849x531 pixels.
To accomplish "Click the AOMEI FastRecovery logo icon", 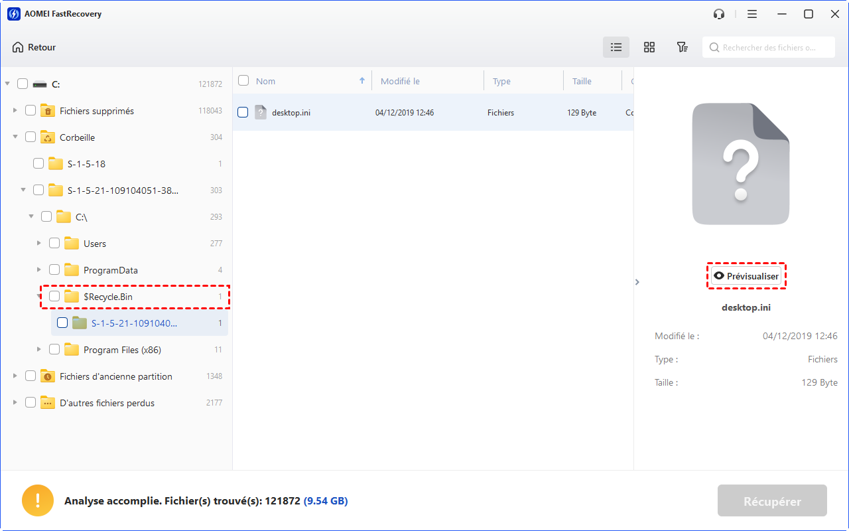I will tap(13, 14).
